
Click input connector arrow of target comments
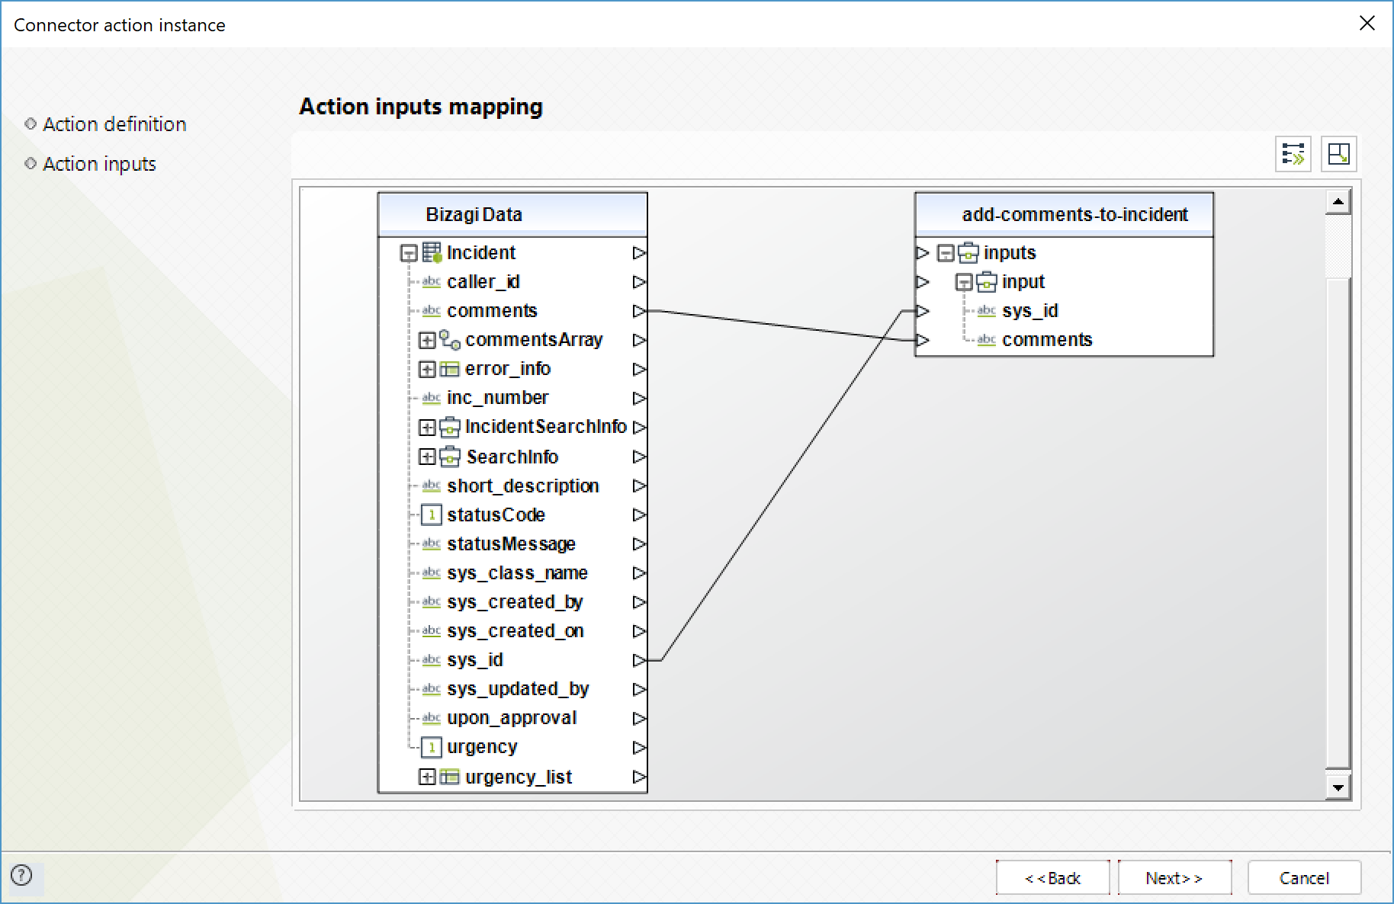[923, 340]
